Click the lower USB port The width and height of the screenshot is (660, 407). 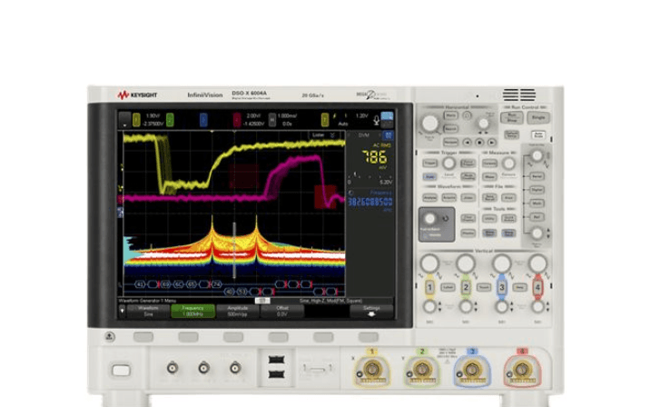[276, 373]
